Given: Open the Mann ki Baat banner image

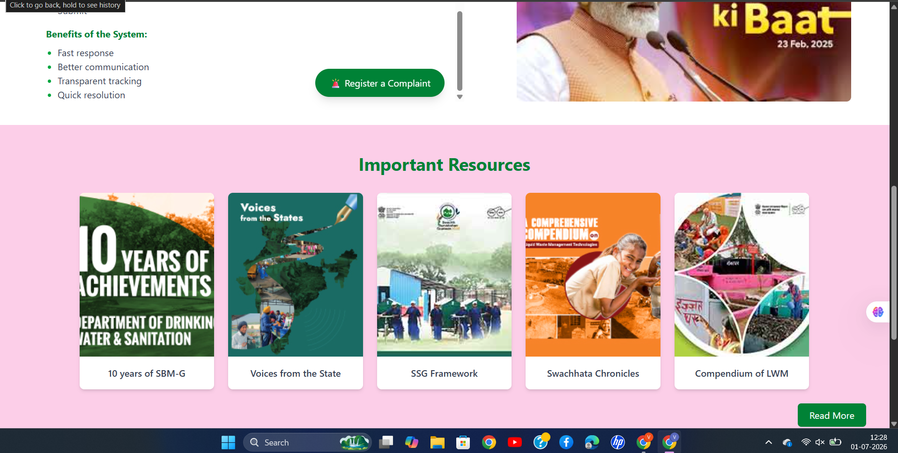Looking at the screenshot, I should coord(684,51).
